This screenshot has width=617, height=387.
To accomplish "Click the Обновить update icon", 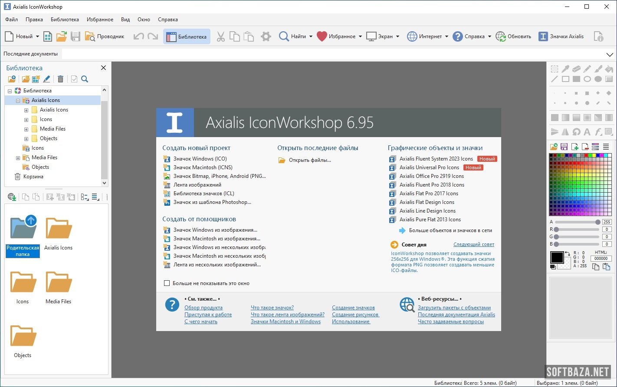I will [x=501, y=36].
